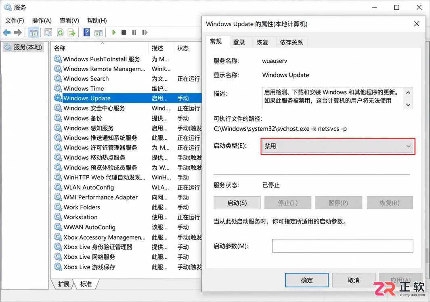Click the description box scroll up arrow

[408, 92]
